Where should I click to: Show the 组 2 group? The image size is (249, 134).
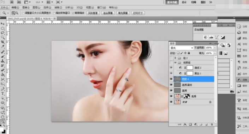tap(171, 58)
